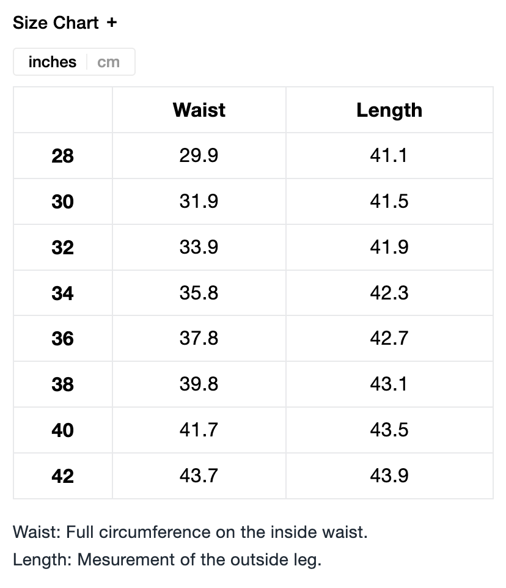Select the inches unit option
Screen dimensions: 506x588
point(53,62)
